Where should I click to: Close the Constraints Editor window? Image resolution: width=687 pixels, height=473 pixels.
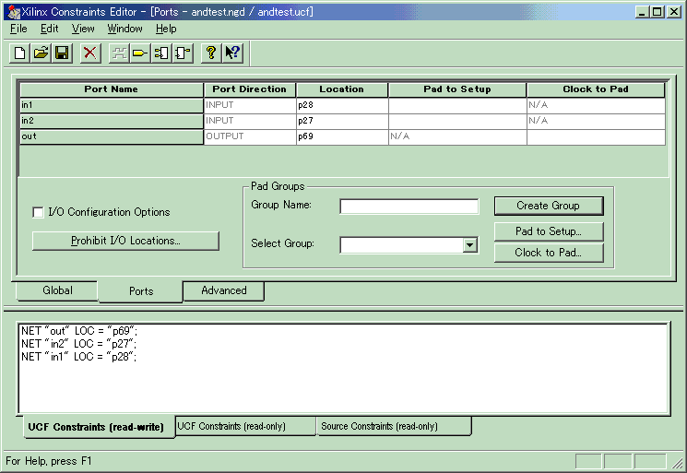pyautogui.click(x=674, y=12)
